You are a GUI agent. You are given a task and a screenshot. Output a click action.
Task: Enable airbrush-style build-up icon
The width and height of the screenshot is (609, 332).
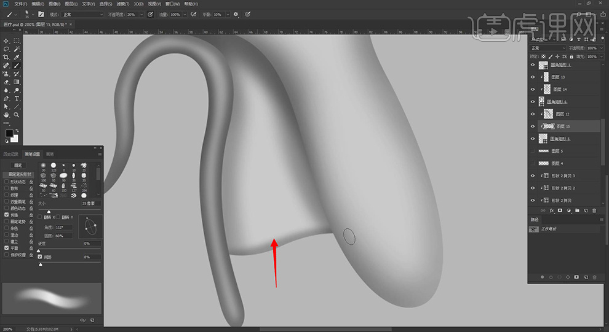(193, 14)
